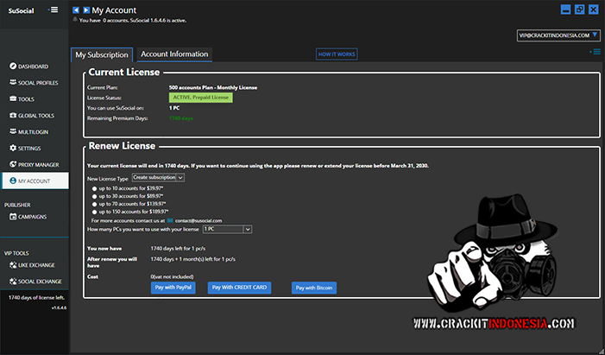Image resolution: width=605 pixels, height=355 pixels.
Task: Open Settings from the sidebar
Action: [29, 149]
